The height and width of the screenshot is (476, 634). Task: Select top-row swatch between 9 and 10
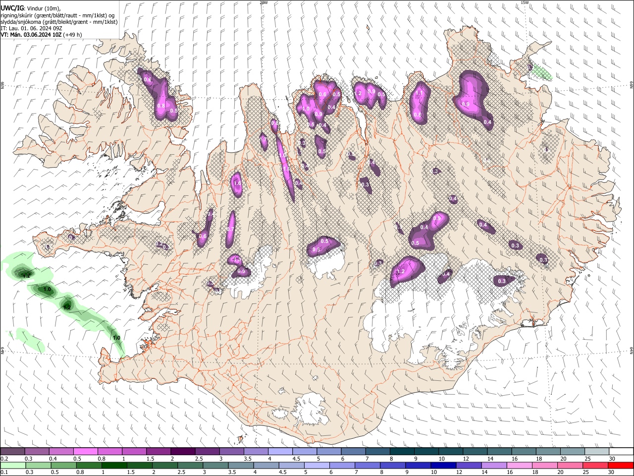(x=426, y=452)
